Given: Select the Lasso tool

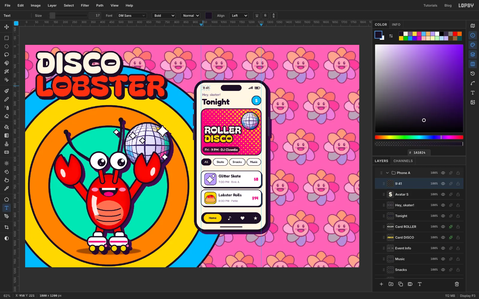Looking at the screenshot, I should (7, 55).
